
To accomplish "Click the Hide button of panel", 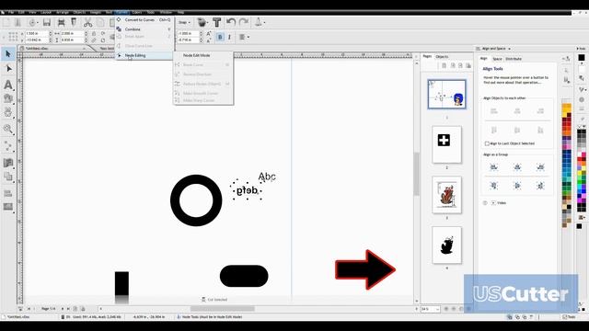I will (x=581, y=49).
